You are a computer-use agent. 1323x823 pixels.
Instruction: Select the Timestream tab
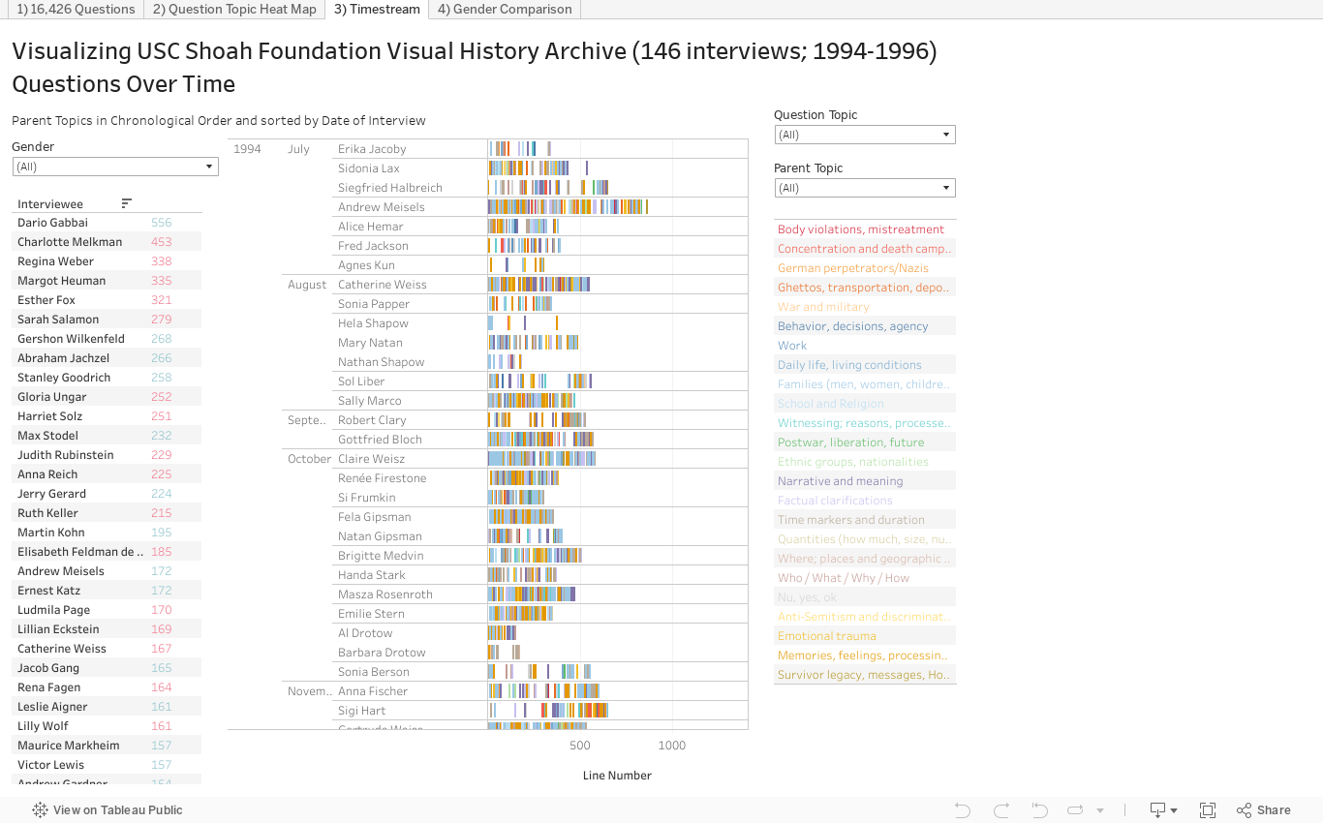[x=377, y=10]
